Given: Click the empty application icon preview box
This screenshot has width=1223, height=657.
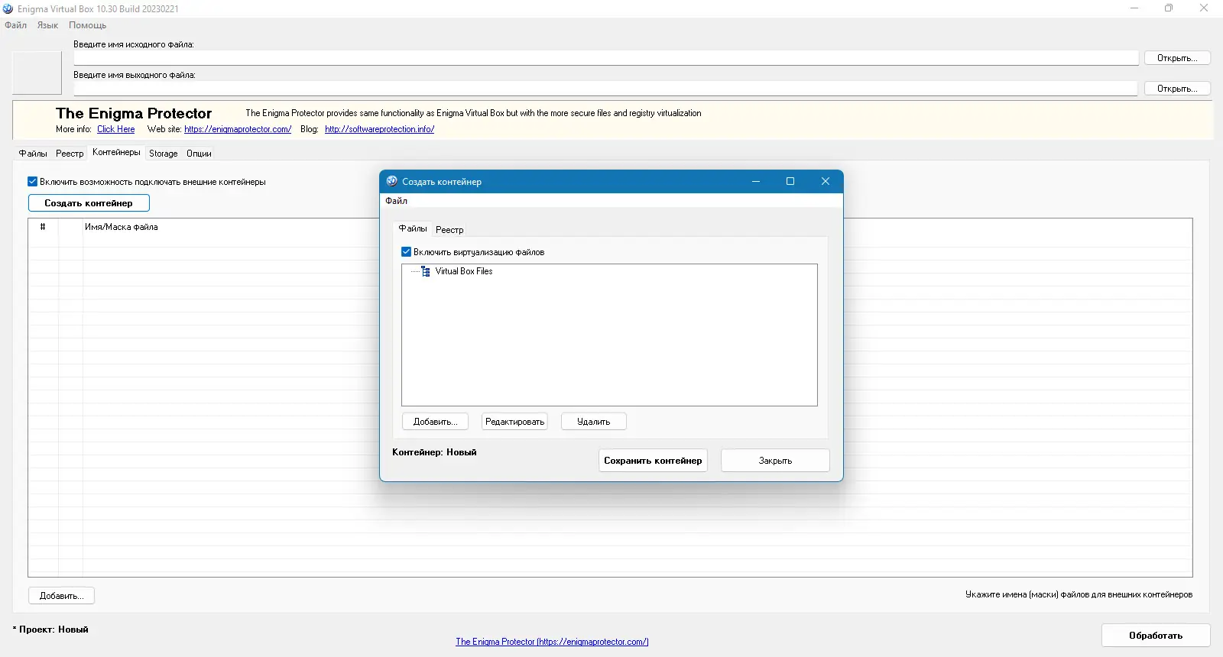Looking at the screenshot, I should pyautogui.click(x=37, y=73).
